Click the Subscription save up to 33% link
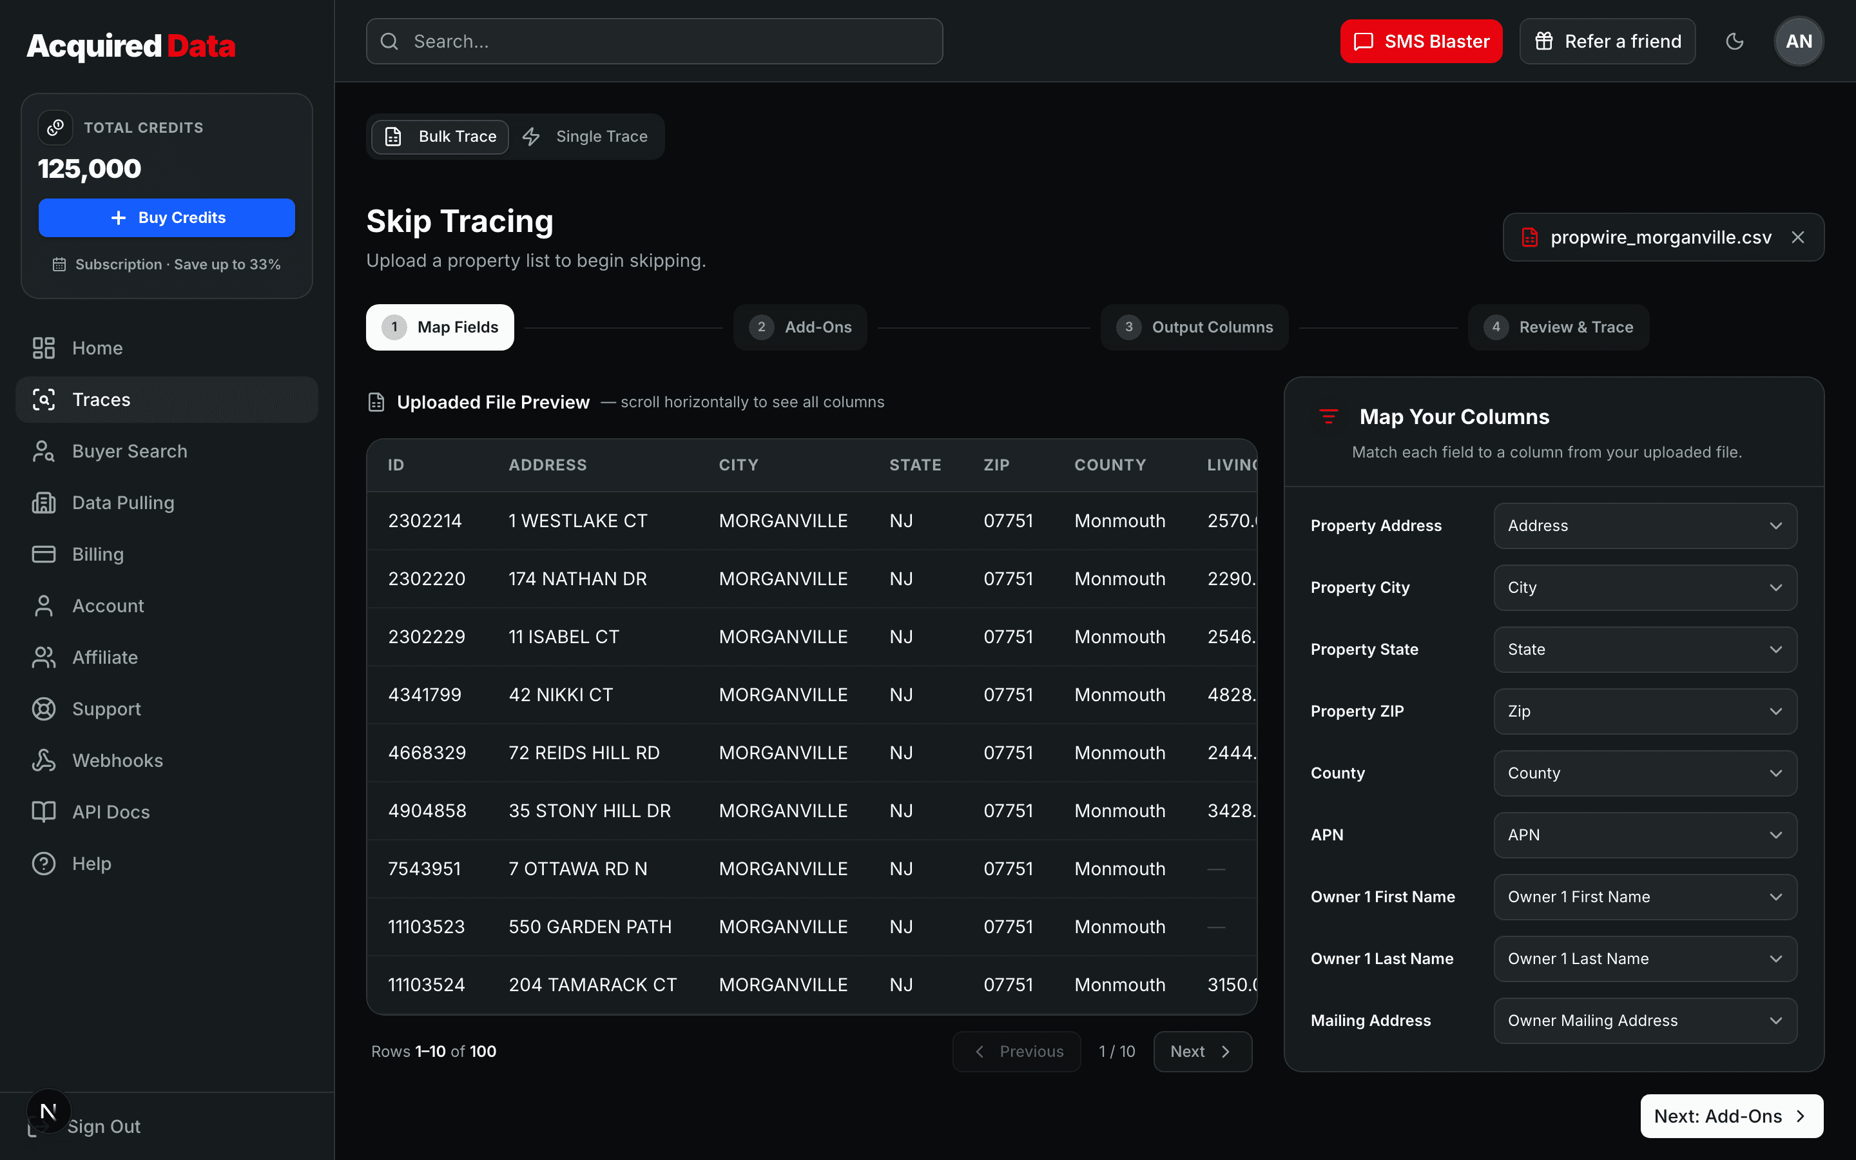The image size is (1856, 1160). coord(166,265)
